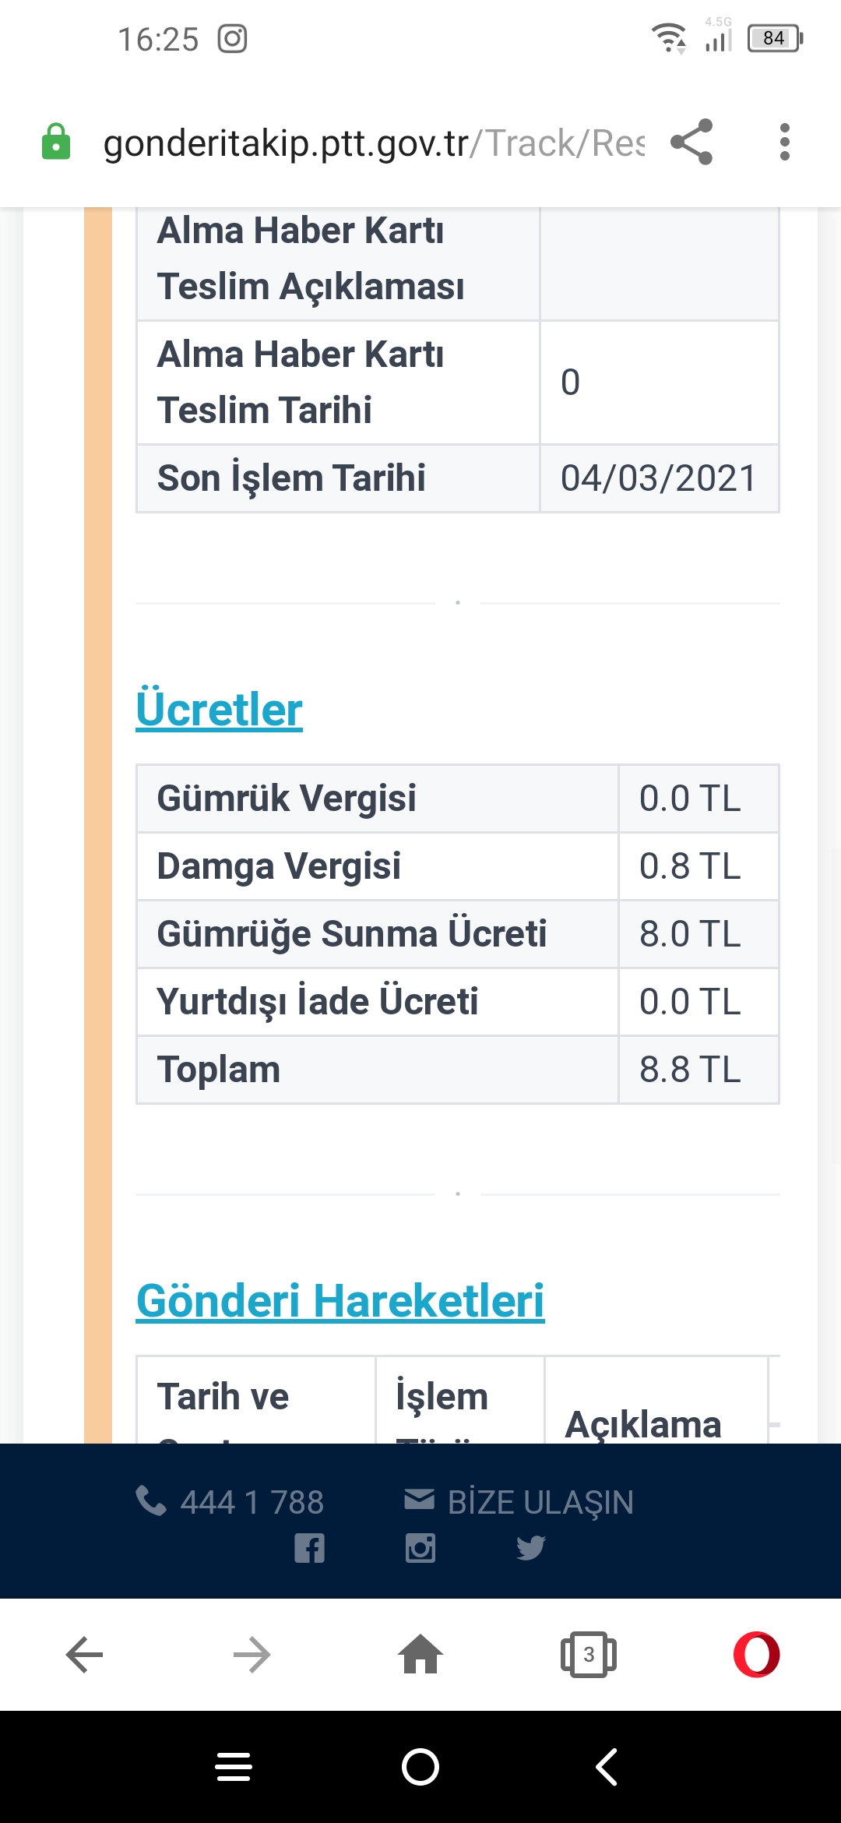Go to browser home page icon
Image resolution: width=841 pixels, height=1823 pixels.
point(420,1654)
